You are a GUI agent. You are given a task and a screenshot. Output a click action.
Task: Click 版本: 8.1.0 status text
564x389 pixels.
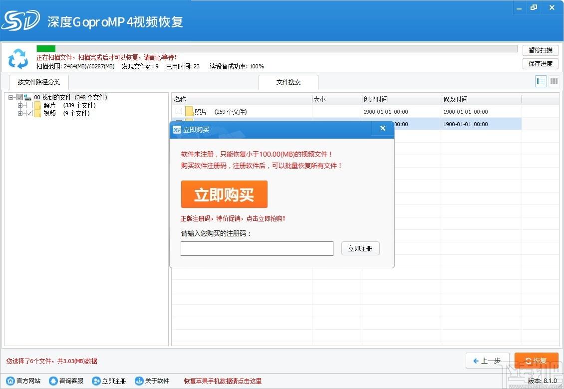543,381
